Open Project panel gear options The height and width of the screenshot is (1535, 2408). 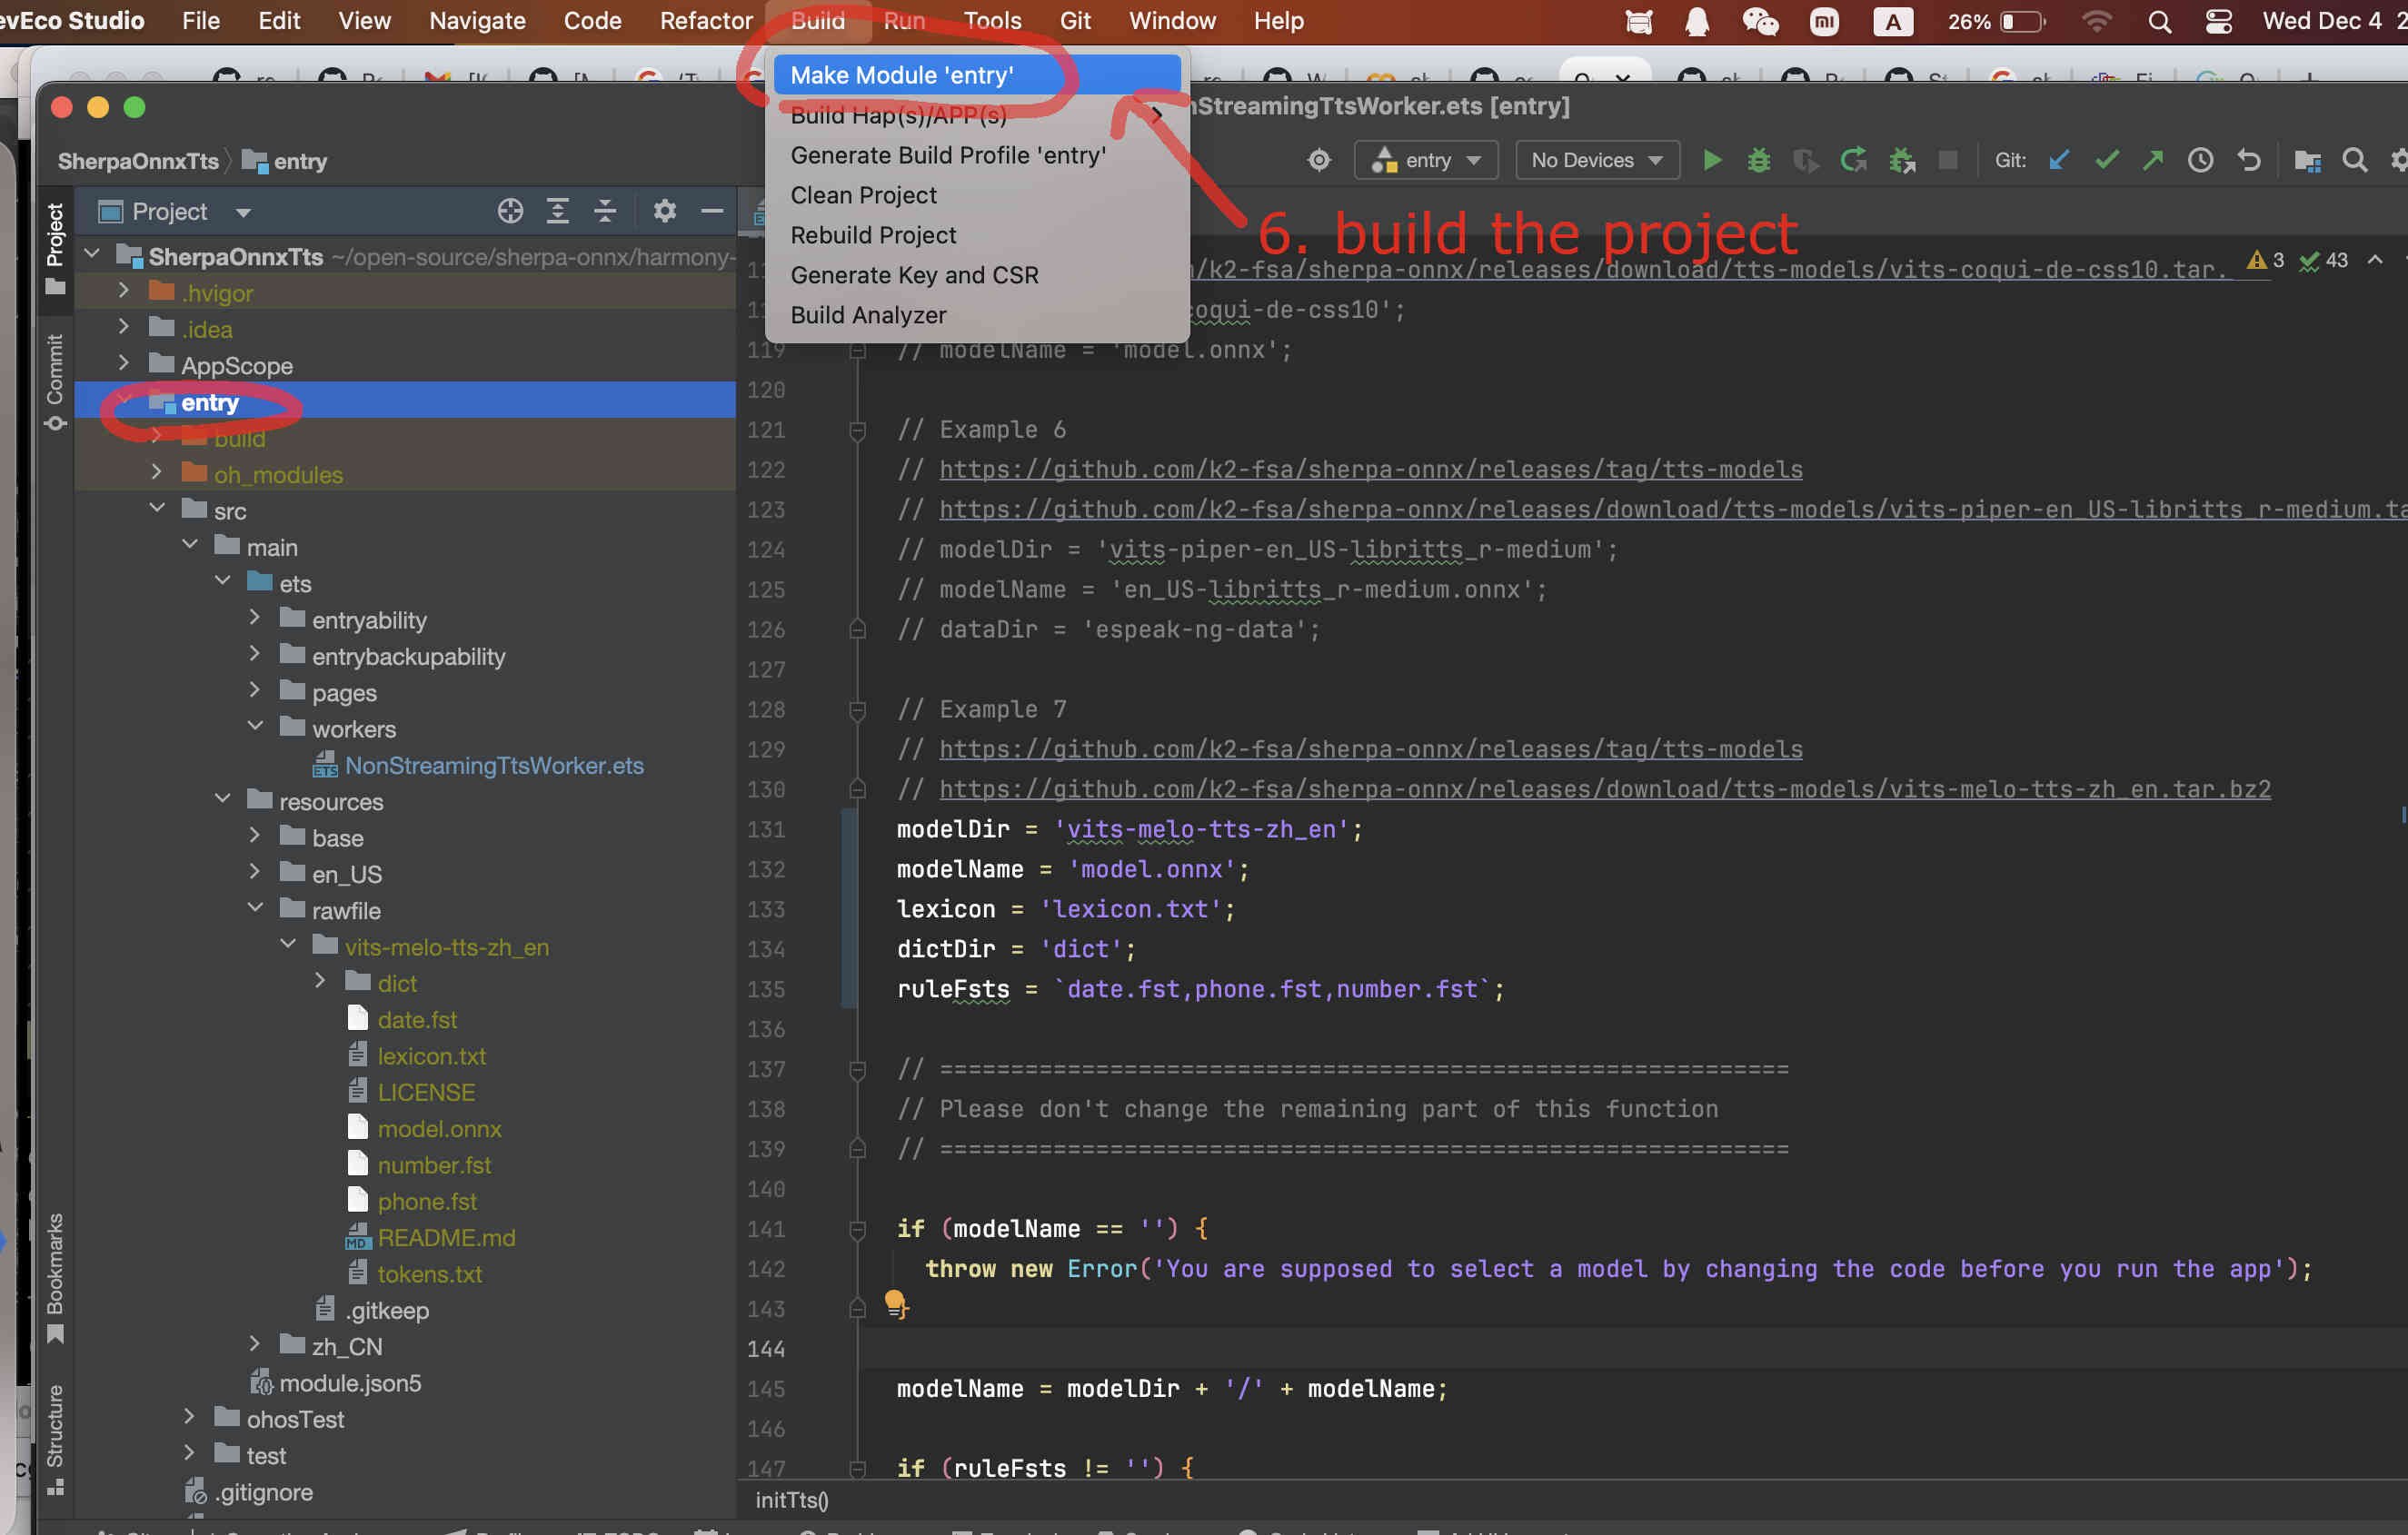pos(664,211)
